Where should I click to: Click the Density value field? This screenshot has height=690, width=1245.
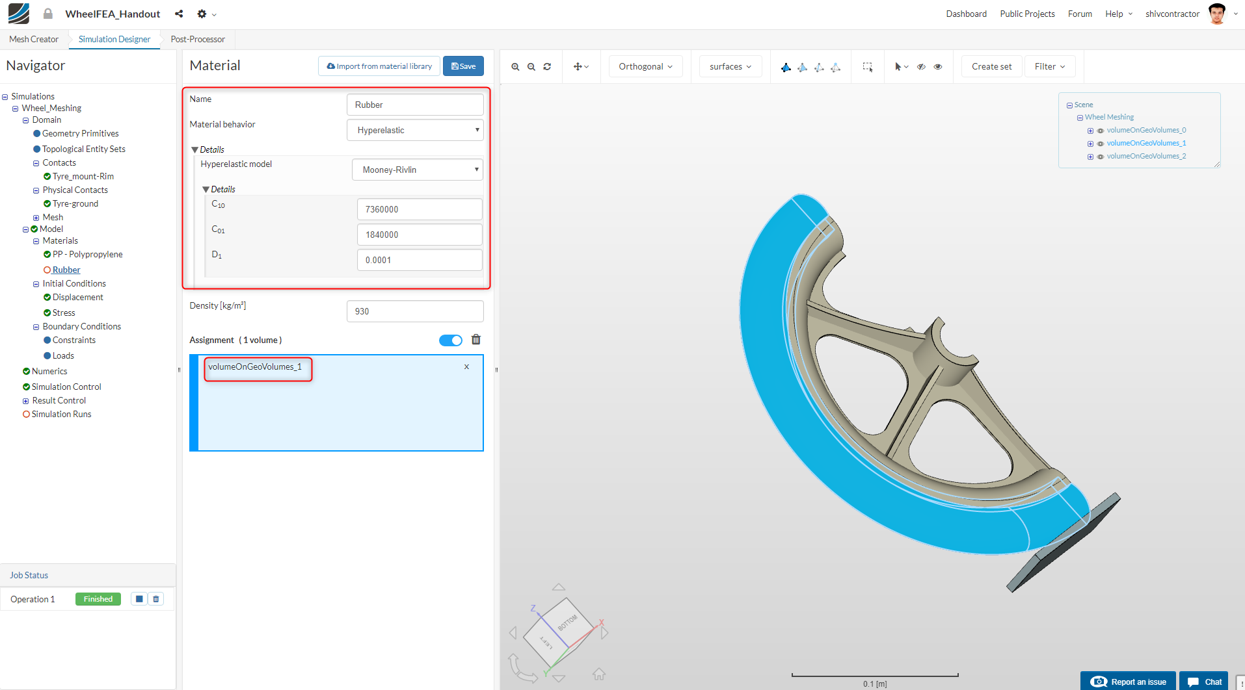tap(415, 311)
